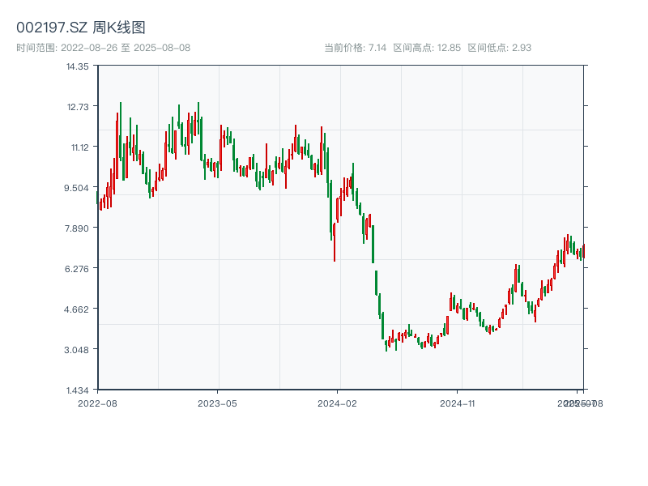Click the 3.048 y-axis label

pyautogui.click(x=76, y=350)
